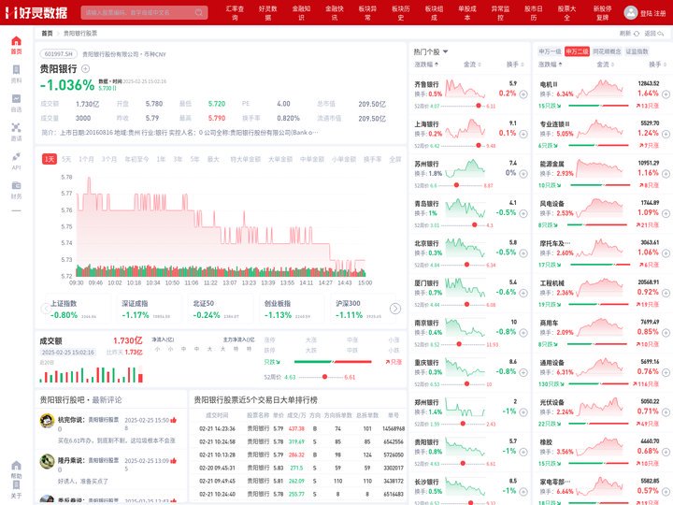Image resolution: width=673 pixels, height=505 pixels.
Task: Add 上海银行 using its plus icon
Action: coord(523,134)
